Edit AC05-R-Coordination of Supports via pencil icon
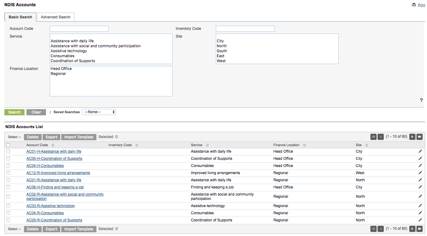427x236 pixels. (420, 220)
